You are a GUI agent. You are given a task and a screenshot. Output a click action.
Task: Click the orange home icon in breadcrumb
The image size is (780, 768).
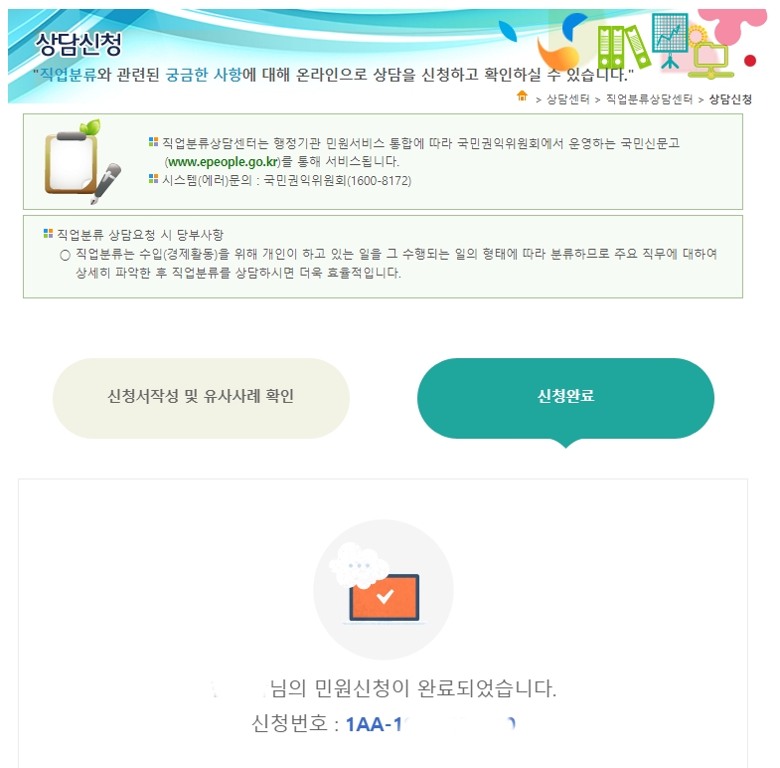[522, 96]
